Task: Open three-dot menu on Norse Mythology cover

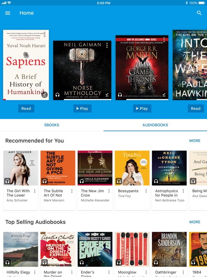Action: [107, 45]
